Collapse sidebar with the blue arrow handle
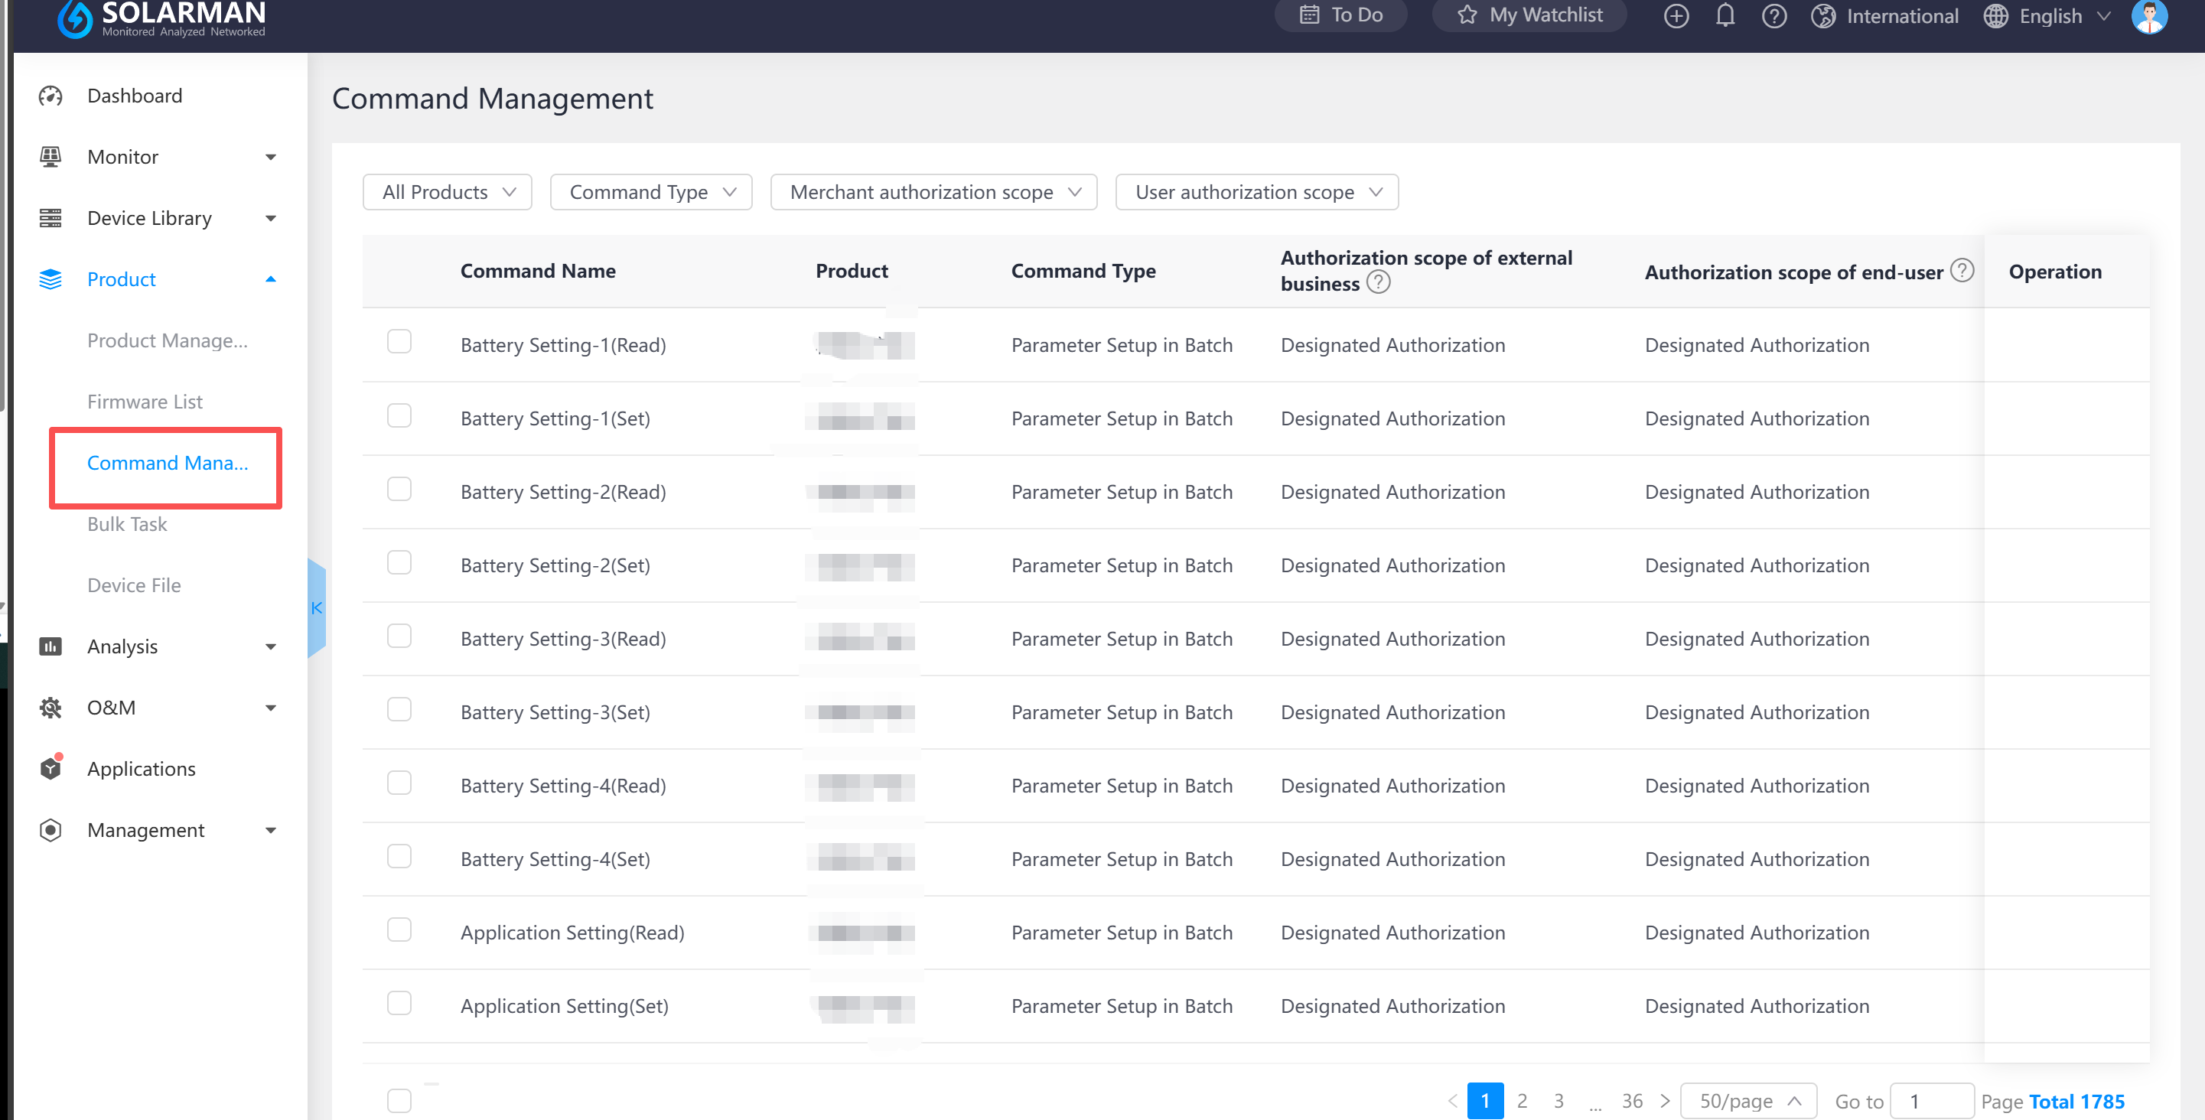 tap(317, 607)
